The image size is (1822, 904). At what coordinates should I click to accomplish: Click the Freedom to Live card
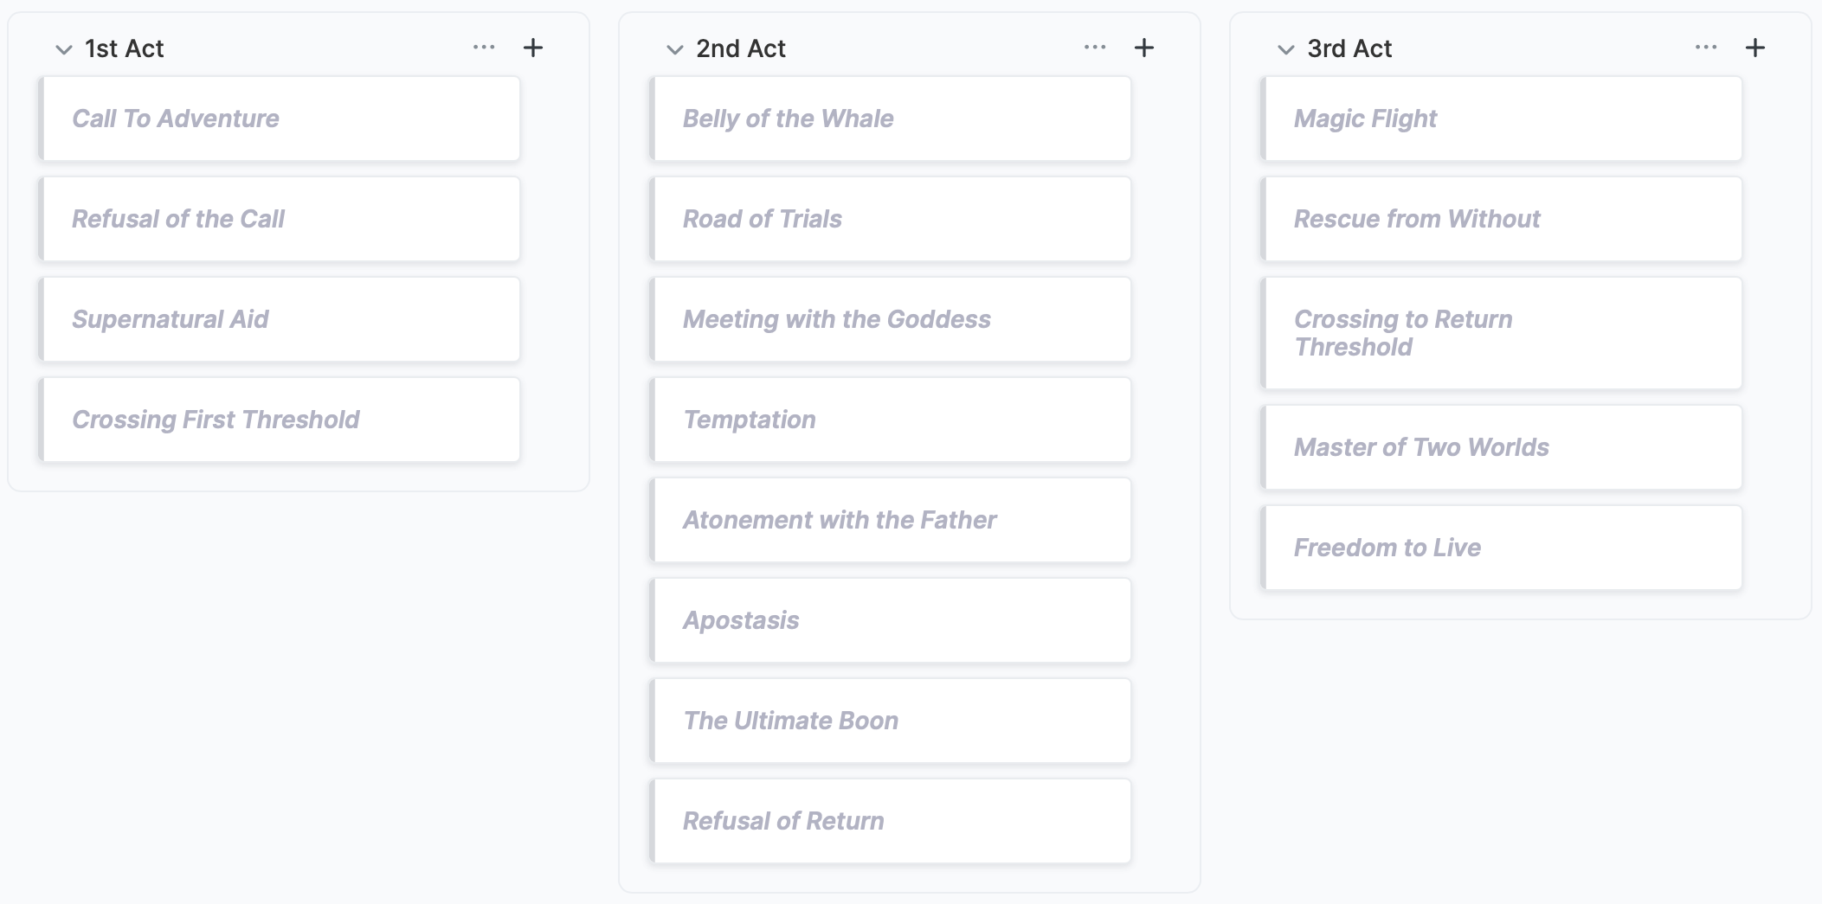point(1503,548)
